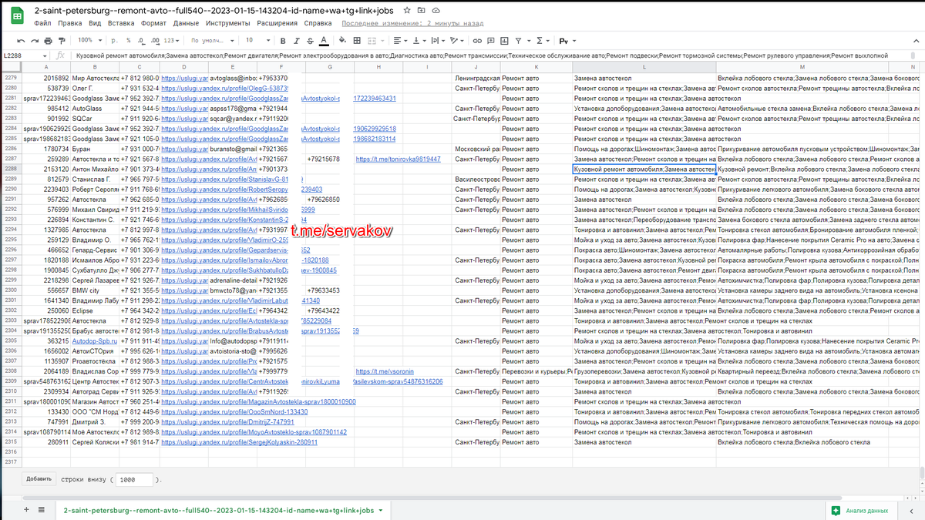Open t.me/tonirovka9819447 link
925x520 pixels.
(399, 159)
